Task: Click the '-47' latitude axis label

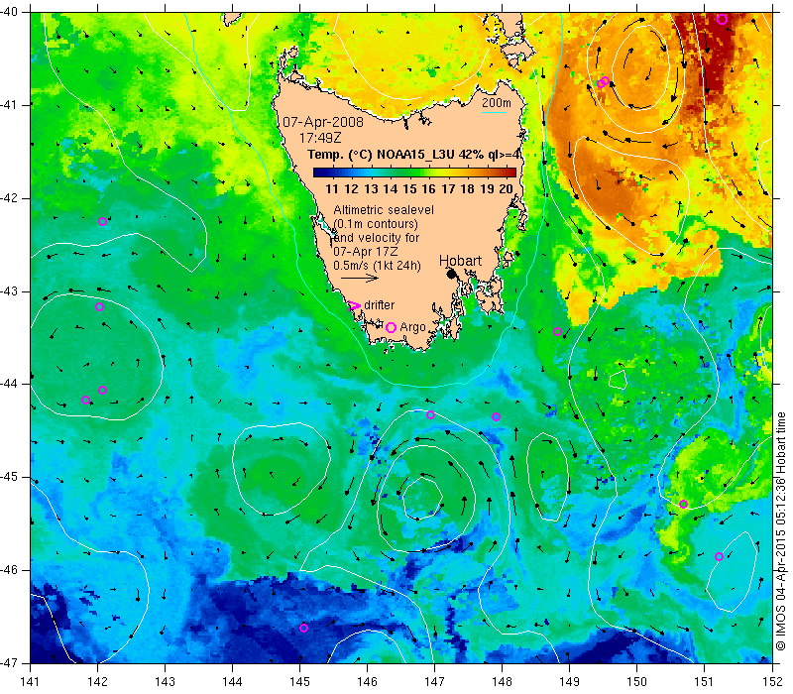Action: pos(9,662)
